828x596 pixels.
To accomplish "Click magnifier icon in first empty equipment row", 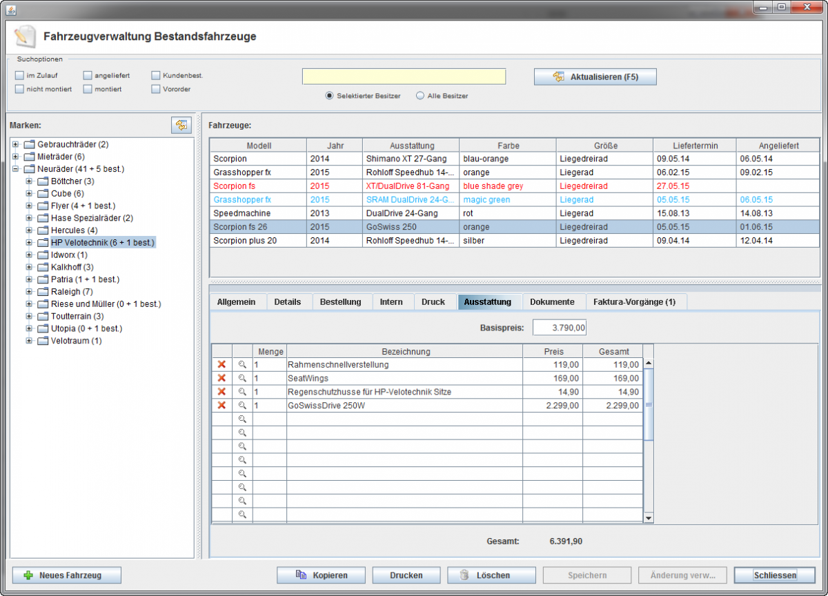I will (242, 419).
